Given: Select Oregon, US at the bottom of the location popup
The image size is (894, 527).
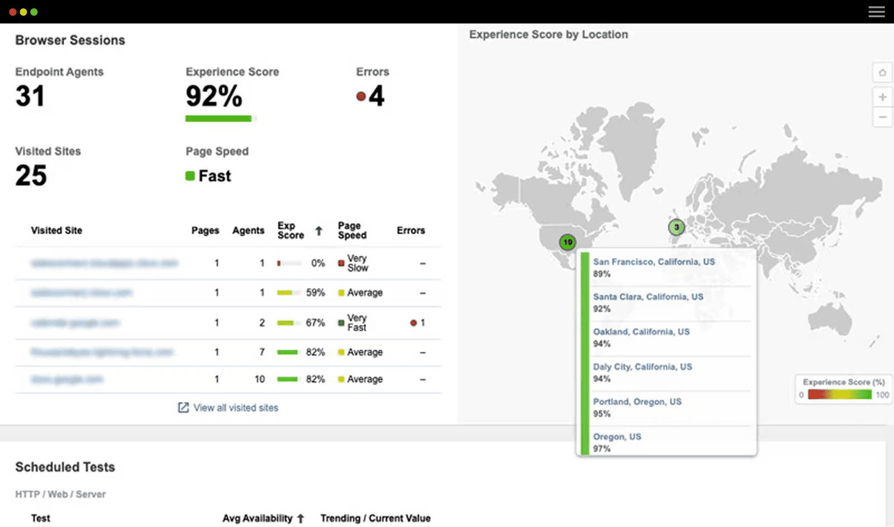Looking at the screenshot, I should tap(617, 436).
